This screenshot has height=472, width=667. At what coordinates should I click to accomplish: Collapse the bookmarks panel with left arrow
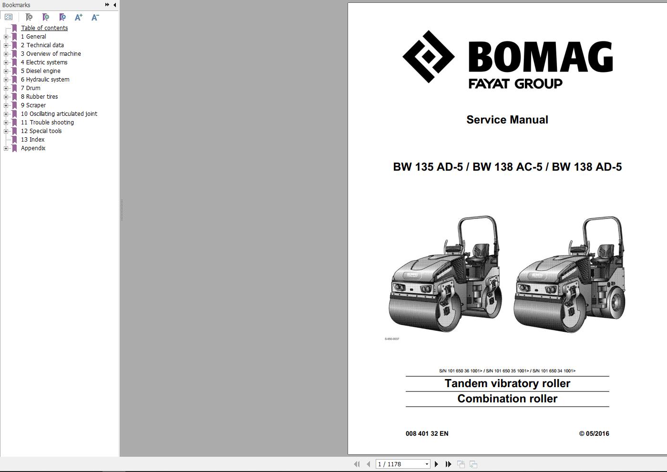tap(114, 5)
